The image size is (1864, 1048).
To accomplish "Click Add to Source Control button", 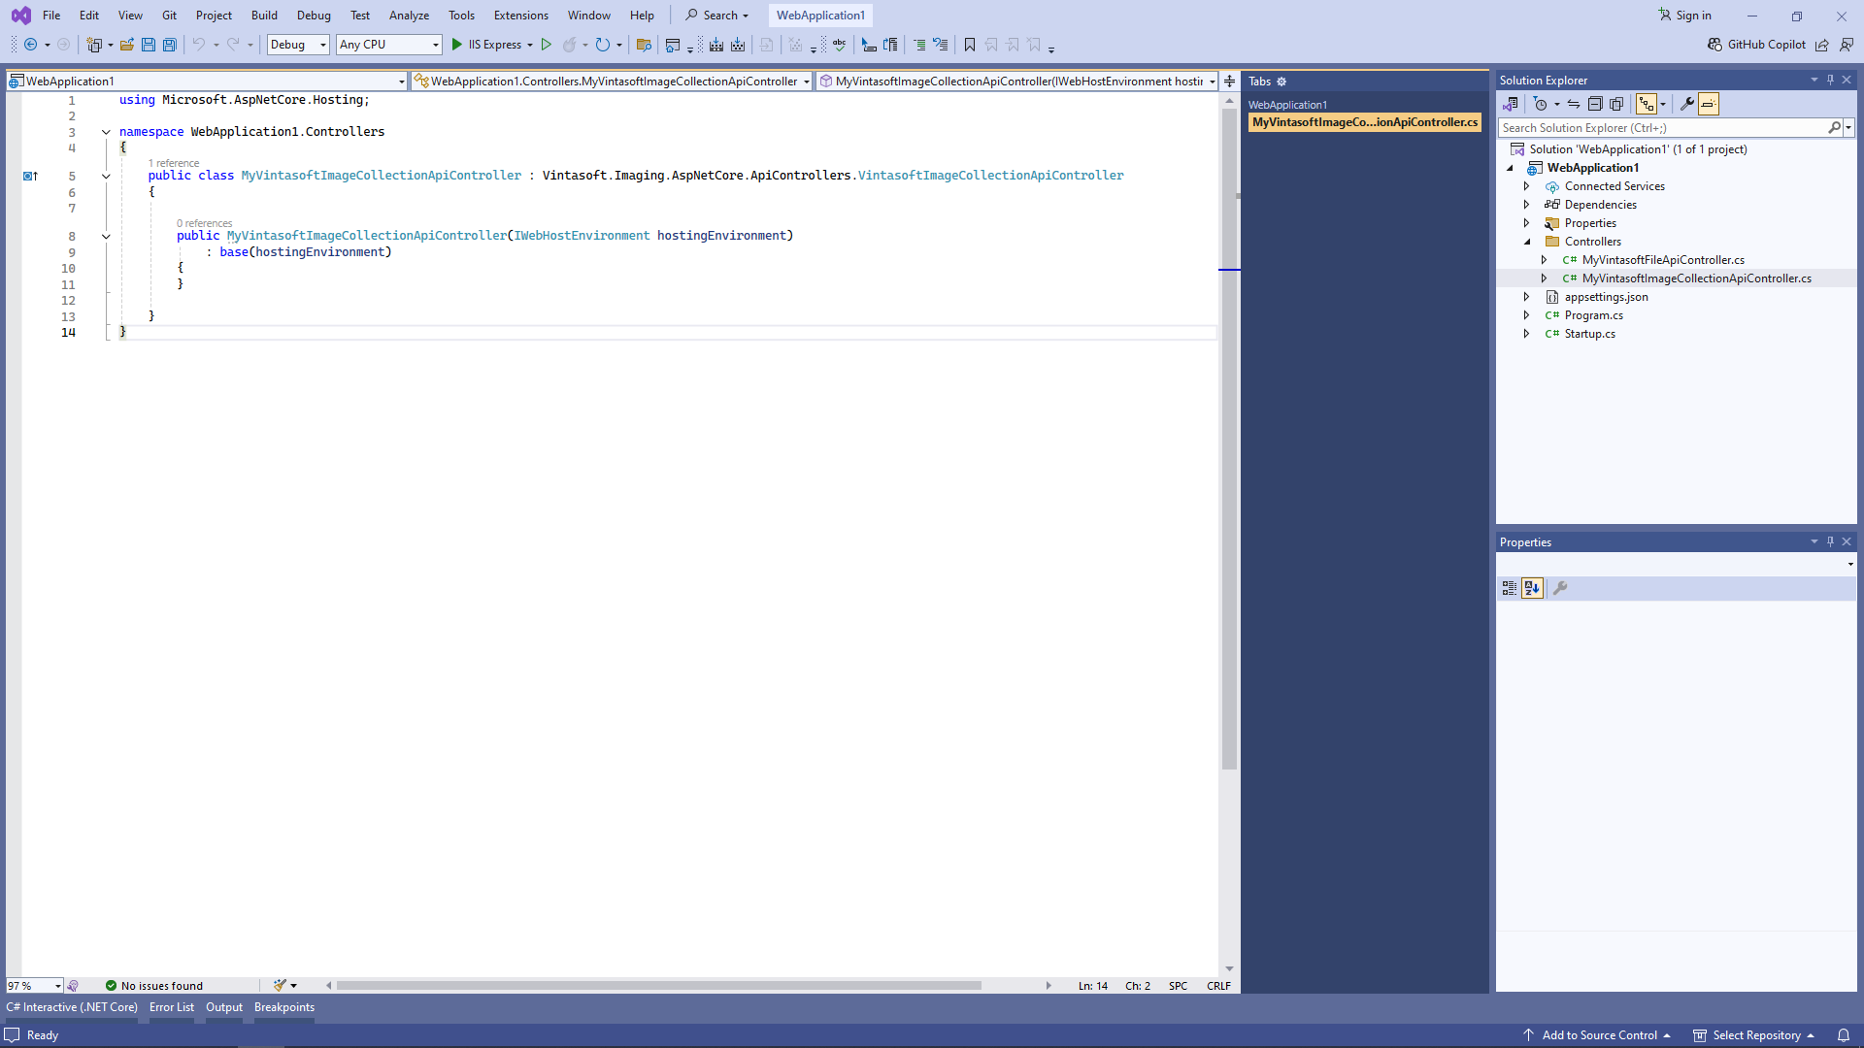I will (x=1599, y=1035).
